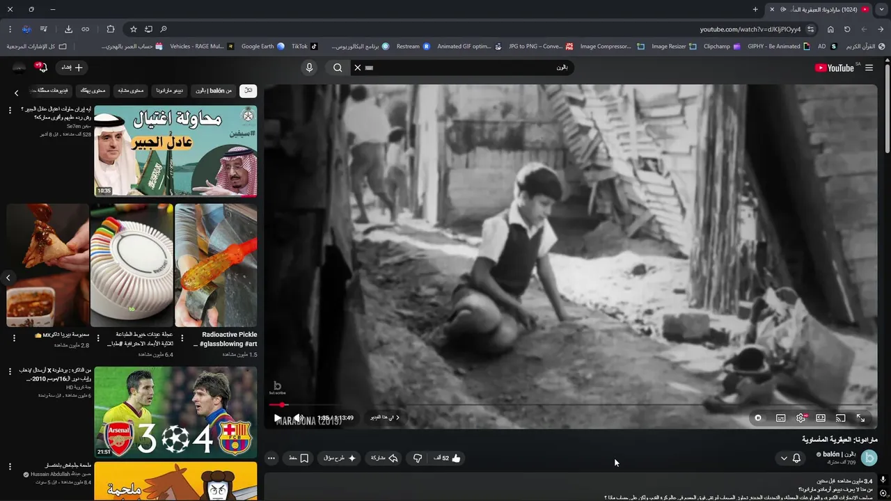Open the Create (+) button
The width and height of the screenshot is (891, 501).
[x=72, y=67]
